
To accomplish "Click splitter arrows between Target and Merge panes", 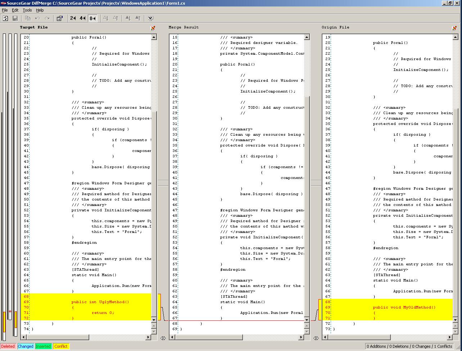I will tap(163, 338).
